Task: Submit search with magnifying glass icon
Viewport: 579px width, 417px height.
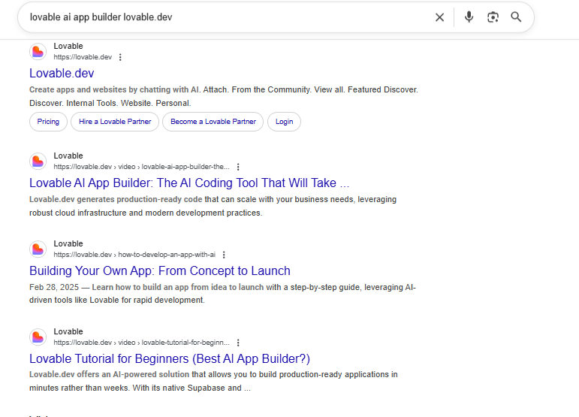Action: pos(516,17)
